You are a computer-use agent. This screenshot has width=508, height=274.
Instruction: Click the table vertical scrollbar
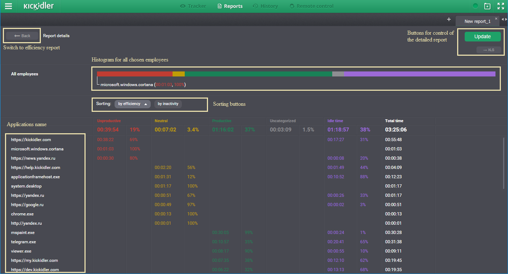click(x=504, y=163)
